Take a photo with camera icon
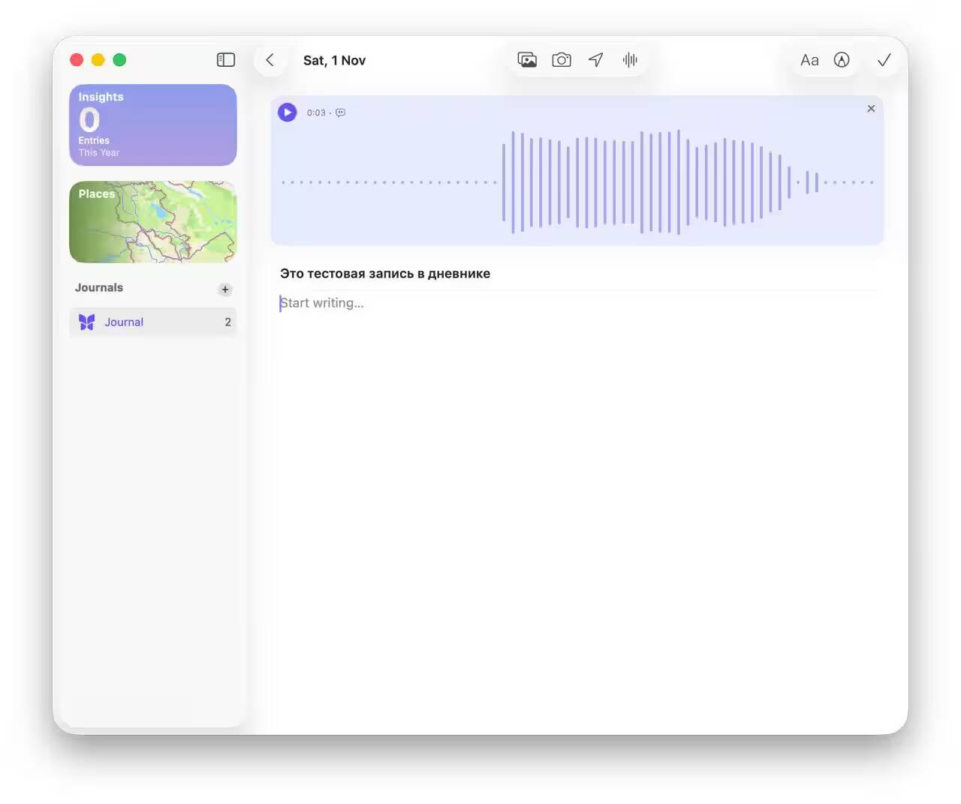The height and width of the screenshot is (804, 961). tap(562, 60)
